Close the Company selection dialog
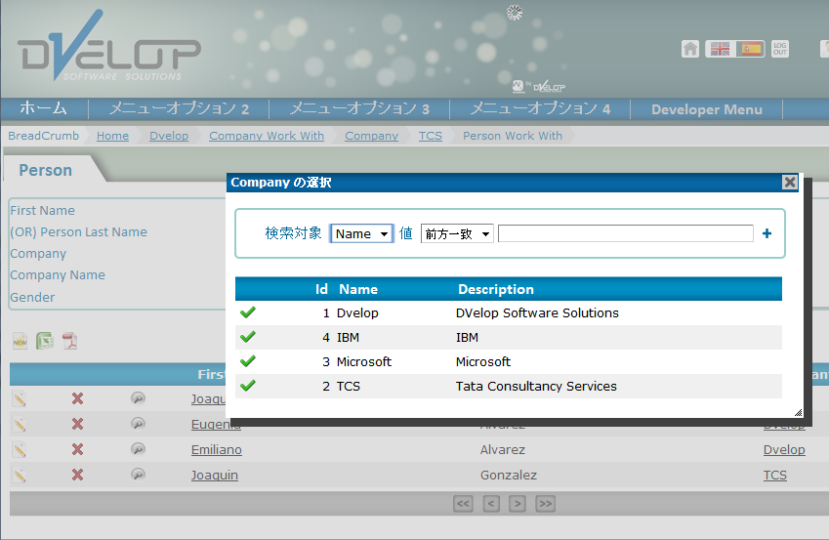Image resolution: width=829 pixels, height=540 pixels. [790, 183]
